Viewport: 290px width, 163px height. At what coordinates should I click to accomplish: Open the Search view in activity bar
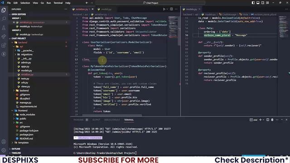click(4, 19)
